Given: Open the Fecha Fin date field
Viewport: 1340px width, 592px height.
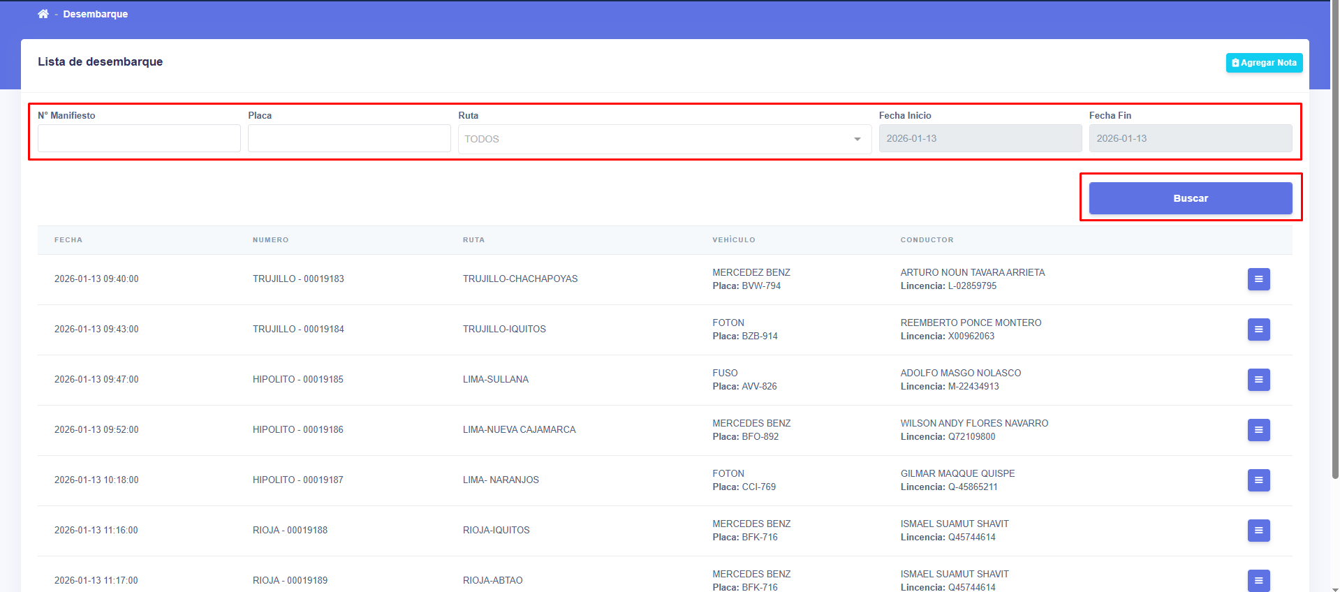Looking at the screenshot, I should [x=1190, y=138].
